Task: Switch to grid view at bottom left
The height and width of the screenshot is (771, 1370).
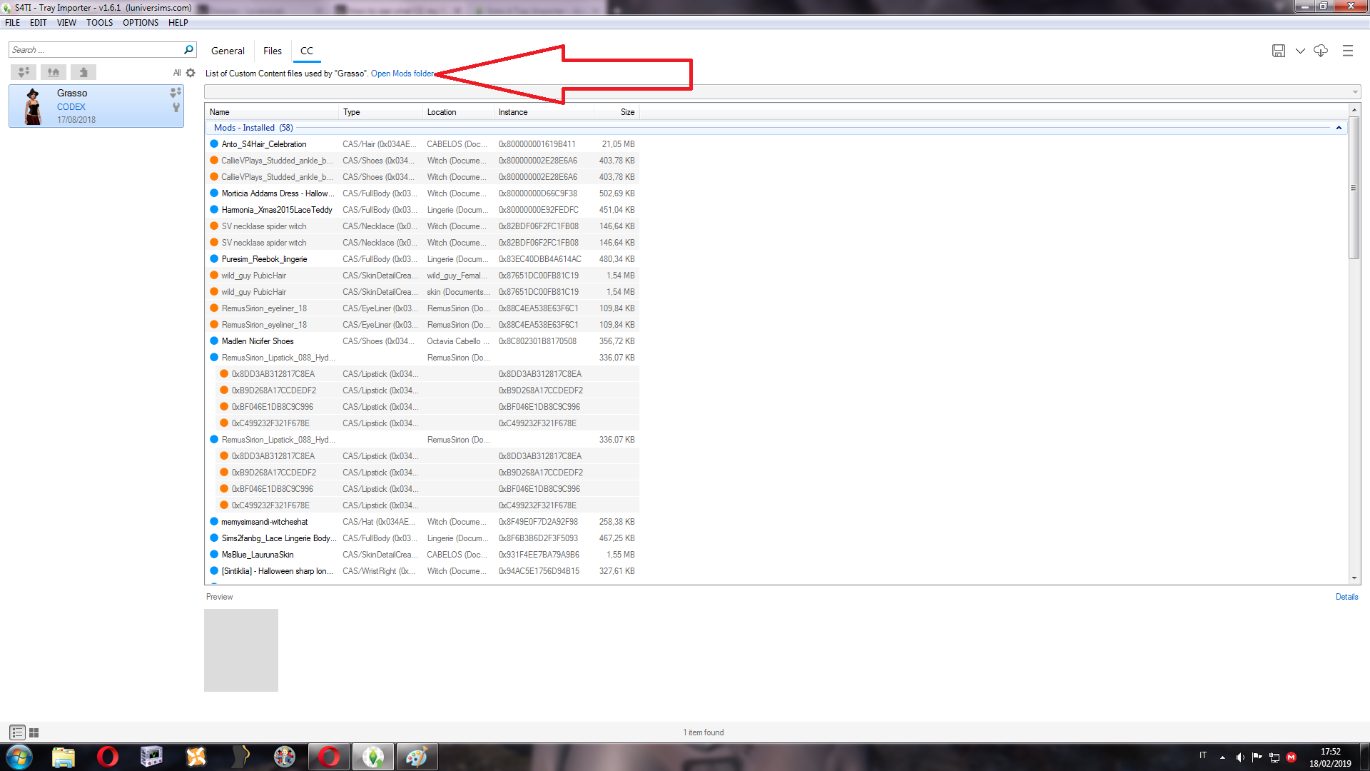Action: pyautogui.click(x=34, y=732)
